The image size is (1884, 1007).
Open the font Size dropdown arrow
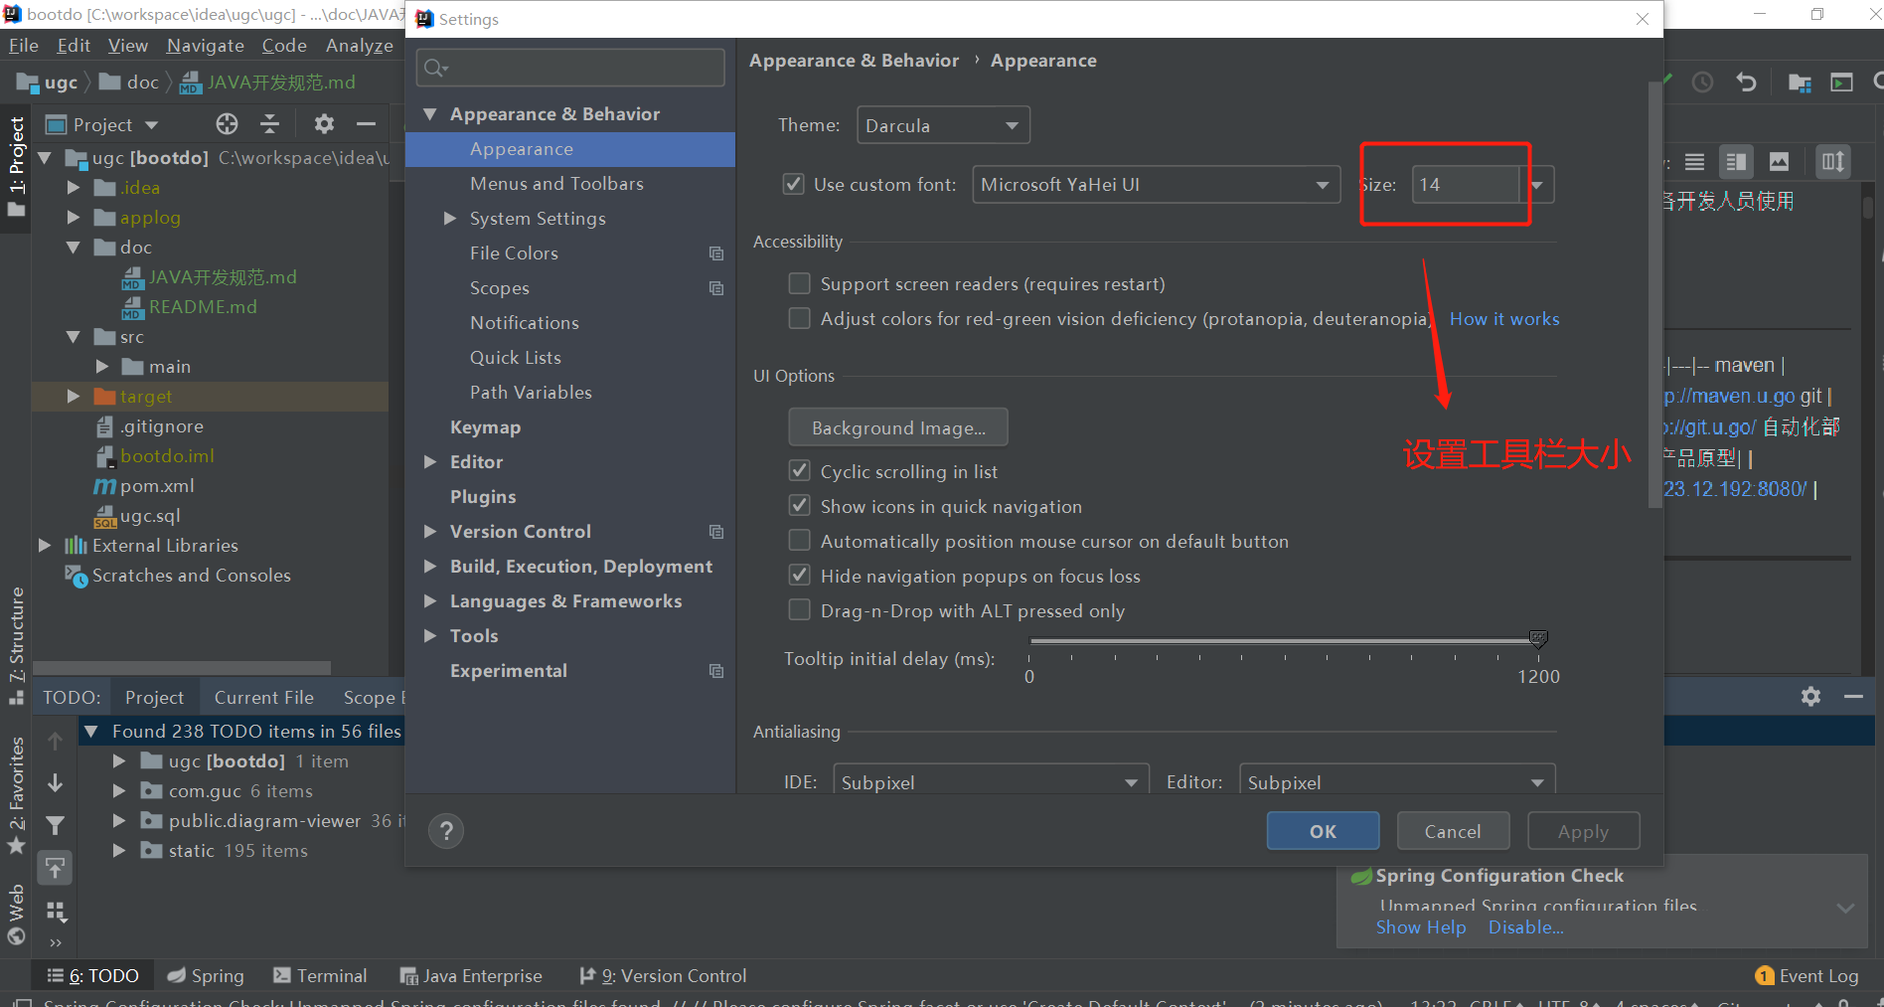point(1537,184)
